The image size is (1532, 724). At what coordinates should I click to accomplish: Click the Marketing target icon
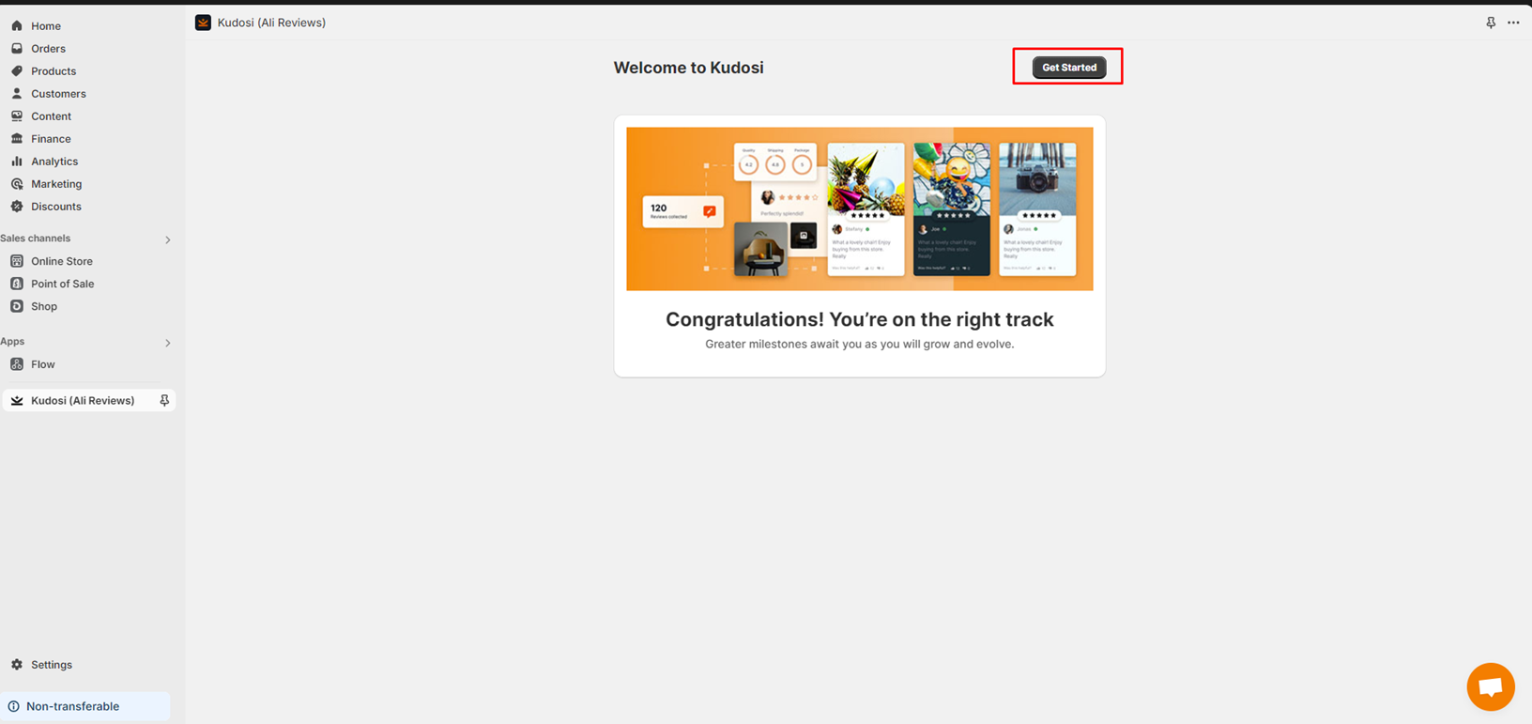tap(17, 183)
